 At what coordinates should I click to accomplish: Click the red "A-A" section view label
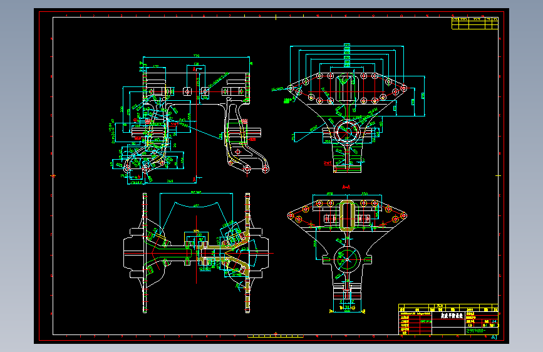[x=346, y=187]
